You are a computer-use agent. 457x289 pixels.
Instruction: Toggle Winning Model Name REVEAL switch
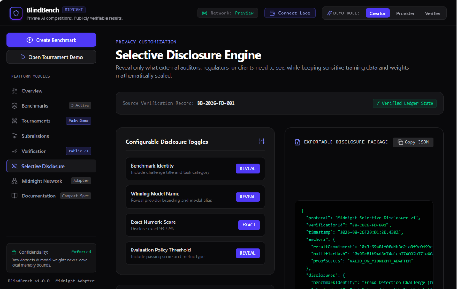click(x=247, y=197)
